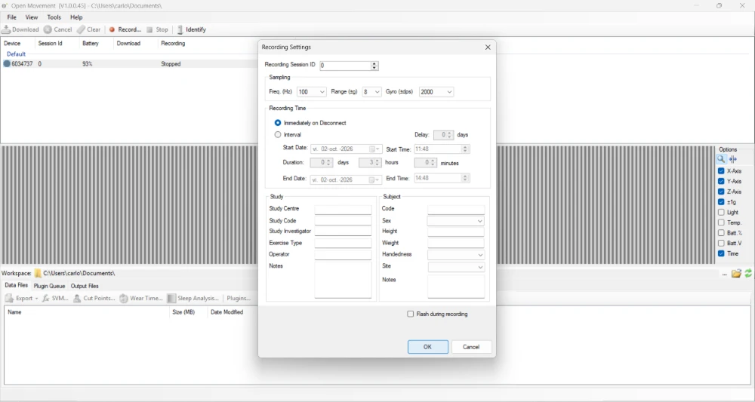
Task: Click Recording Session ID spinner
Action: (374, 66)
